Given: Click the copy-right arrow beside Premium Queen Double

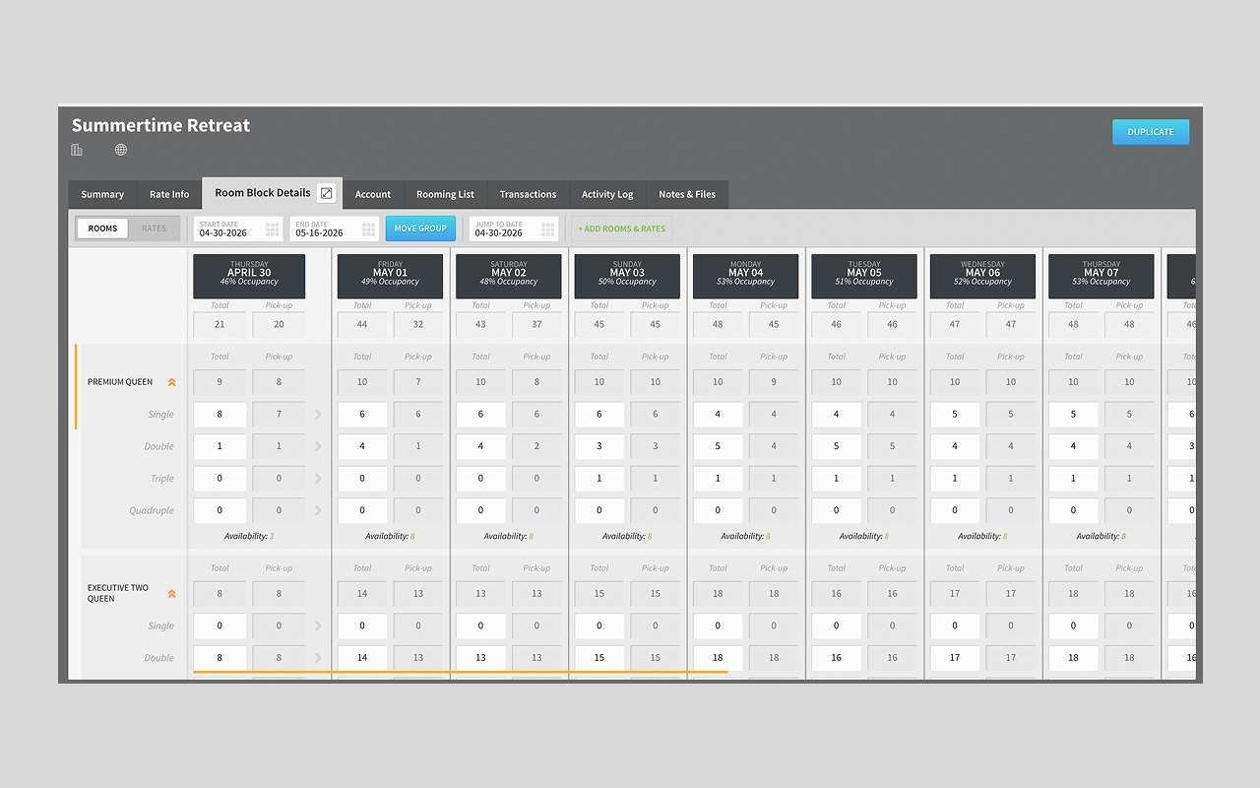Looking at the screenshot, I should [318, 446].
